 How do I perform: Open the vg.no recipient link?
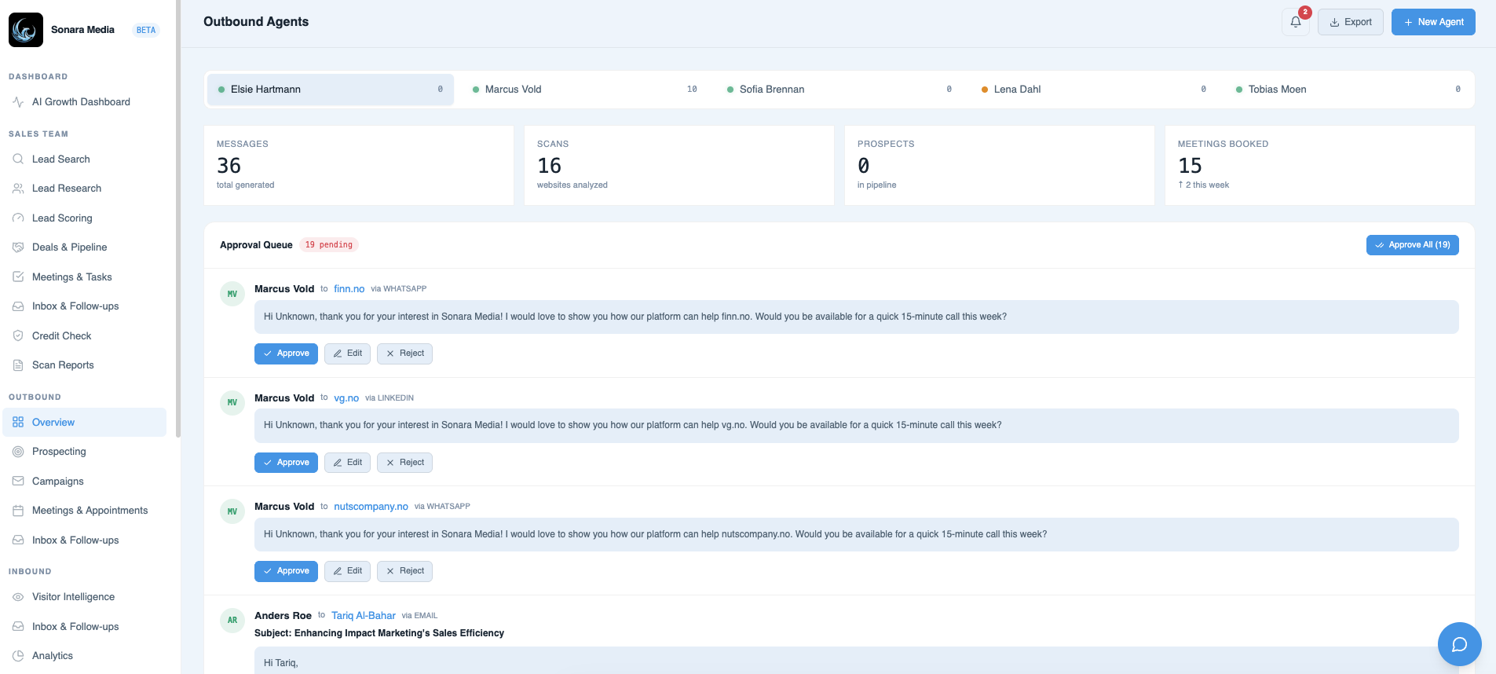[x=346, y=398]
